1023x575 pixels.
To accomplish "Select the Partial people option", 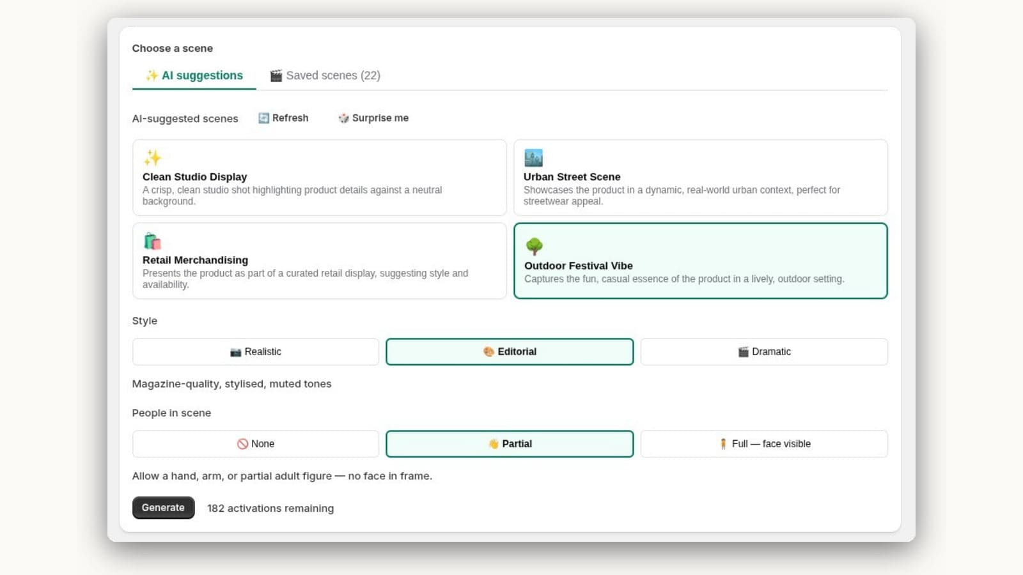I will (510, 444).
